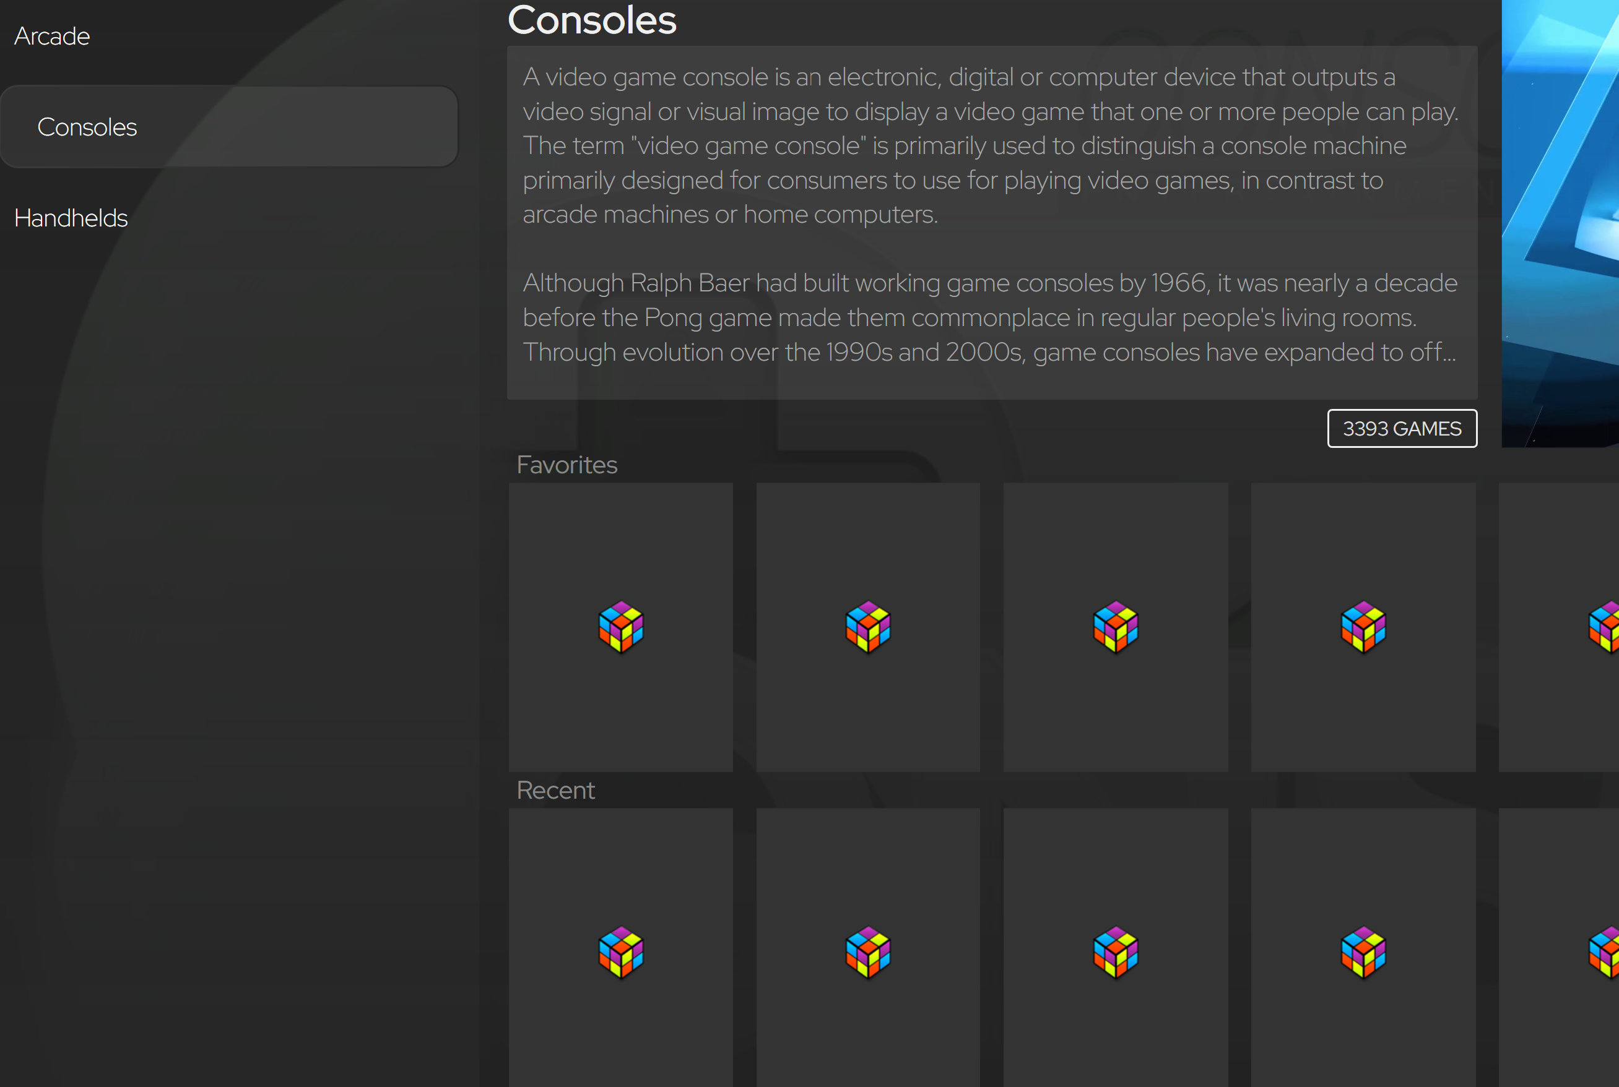Open the second game tile in Recent

[x=869, y=948]
